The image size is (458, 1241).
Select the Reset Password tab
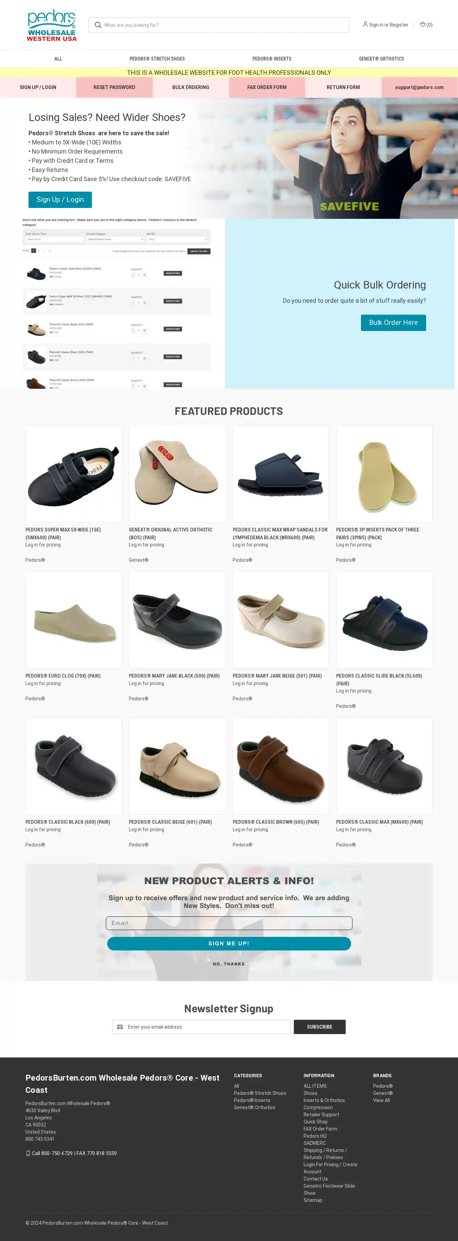(x=115, y=87)
